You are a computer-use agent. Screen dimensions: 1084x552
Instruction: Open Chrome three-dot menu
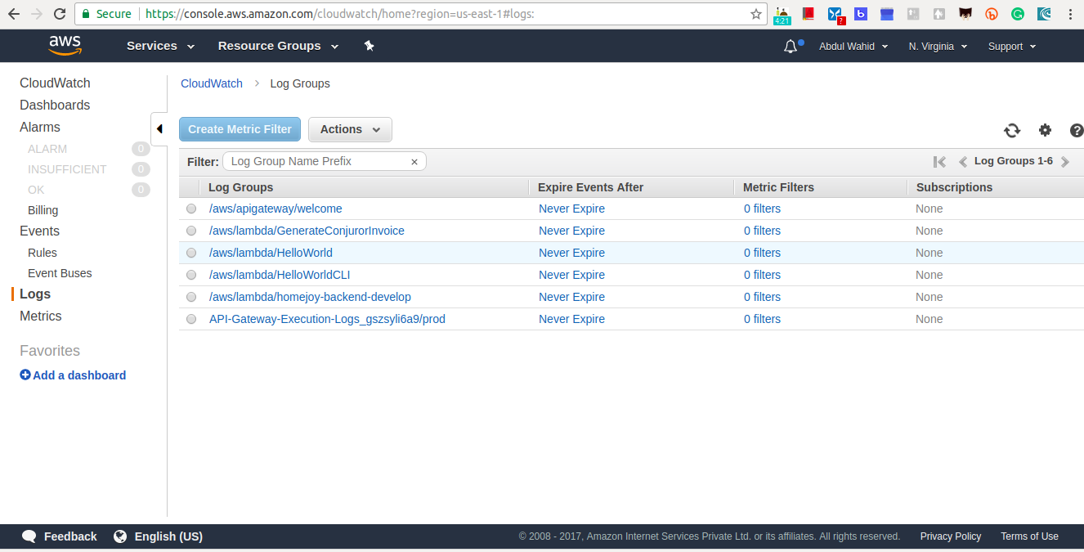click(x=1070, y=14)
